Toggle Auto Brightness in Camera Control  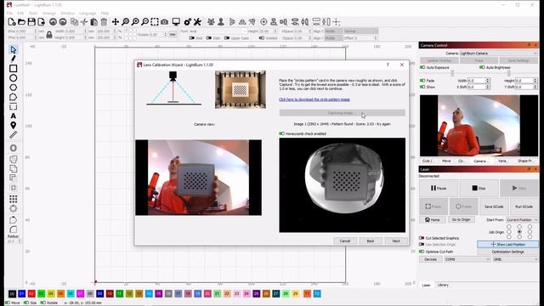(482, 67)
